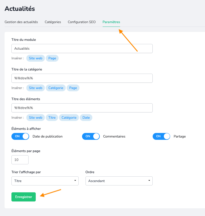Open the Catégories tab
This screenshot has width=205, height=216.
(x=53, y=22)
